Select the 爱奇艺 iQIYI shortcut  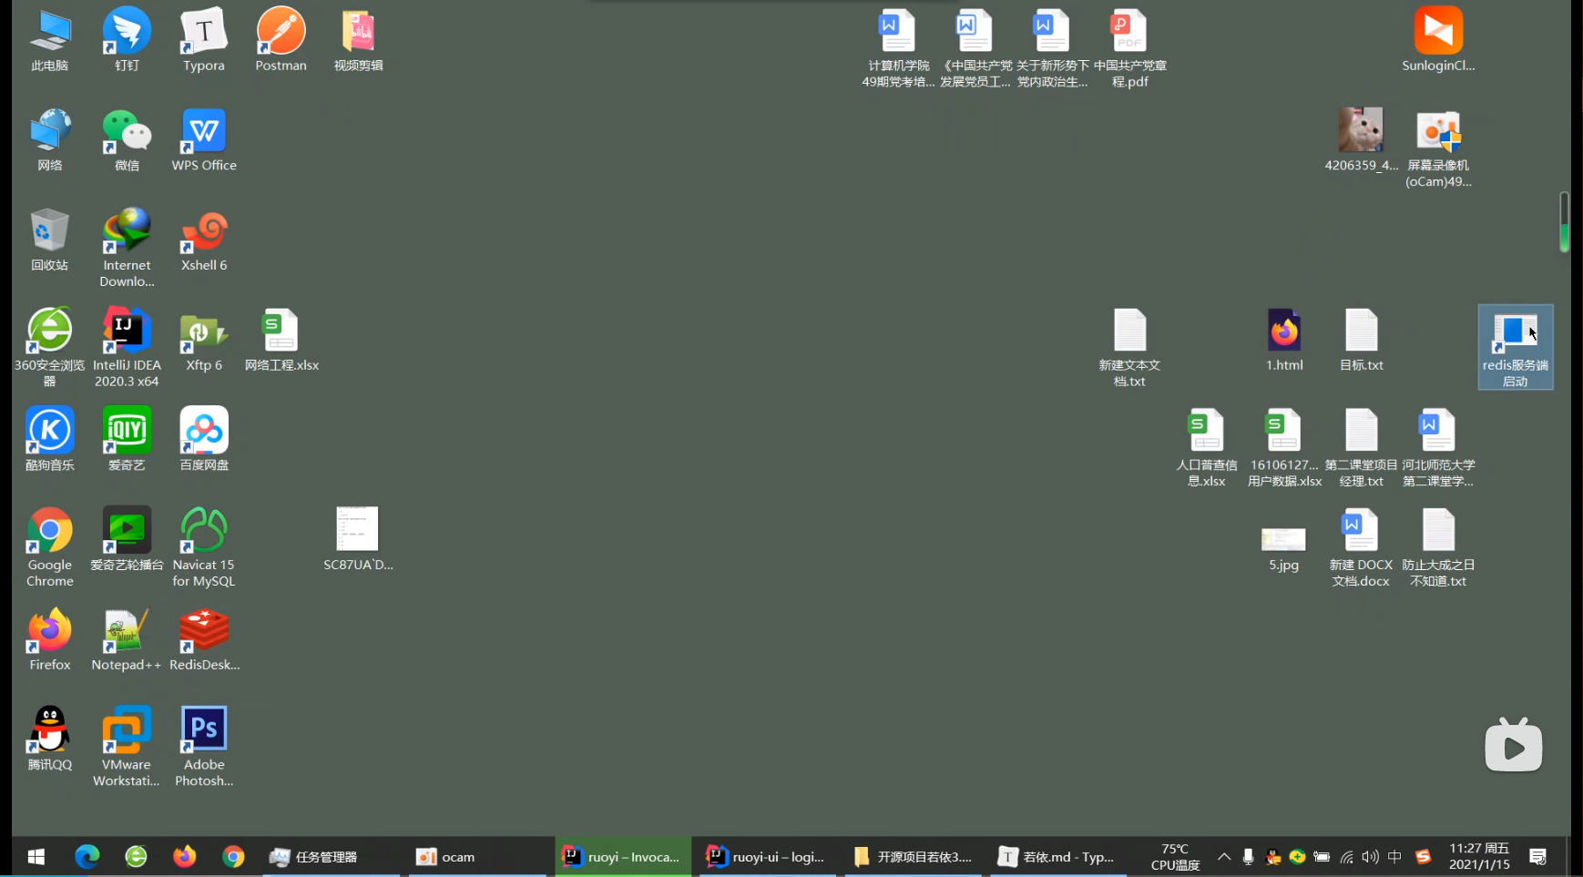click(x=127, y=440)
